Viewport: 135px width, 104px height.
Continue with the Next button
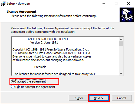tap(99, 98)
